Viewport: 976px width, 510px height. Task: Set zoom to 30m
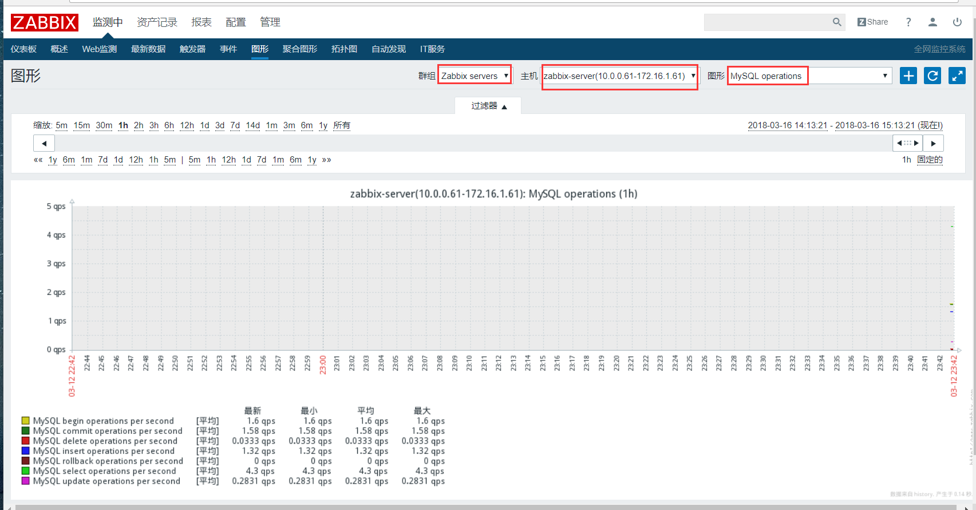pos(104,125)
